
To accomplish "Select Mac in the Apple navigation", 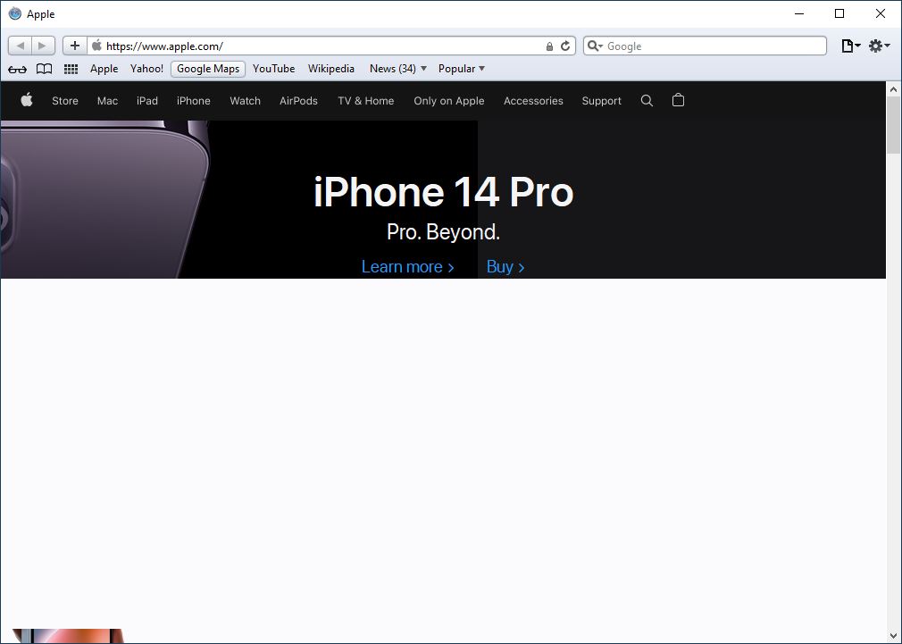I will coord(107,101).
